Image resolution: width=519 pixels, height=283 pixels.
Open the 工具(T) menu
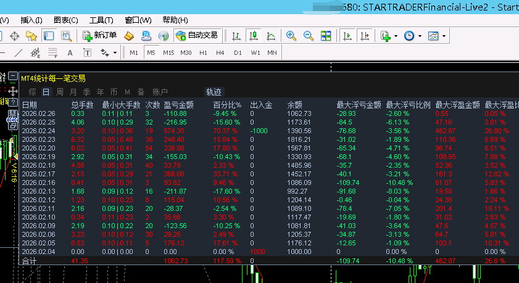tap(101, 20)
